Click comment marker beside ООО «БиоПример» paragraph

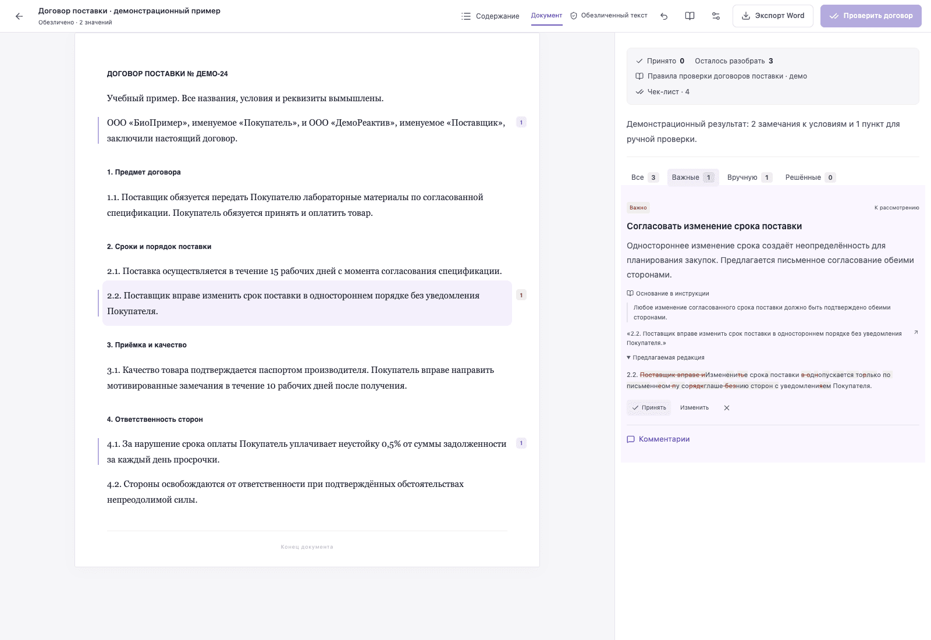tap(521, 122)
